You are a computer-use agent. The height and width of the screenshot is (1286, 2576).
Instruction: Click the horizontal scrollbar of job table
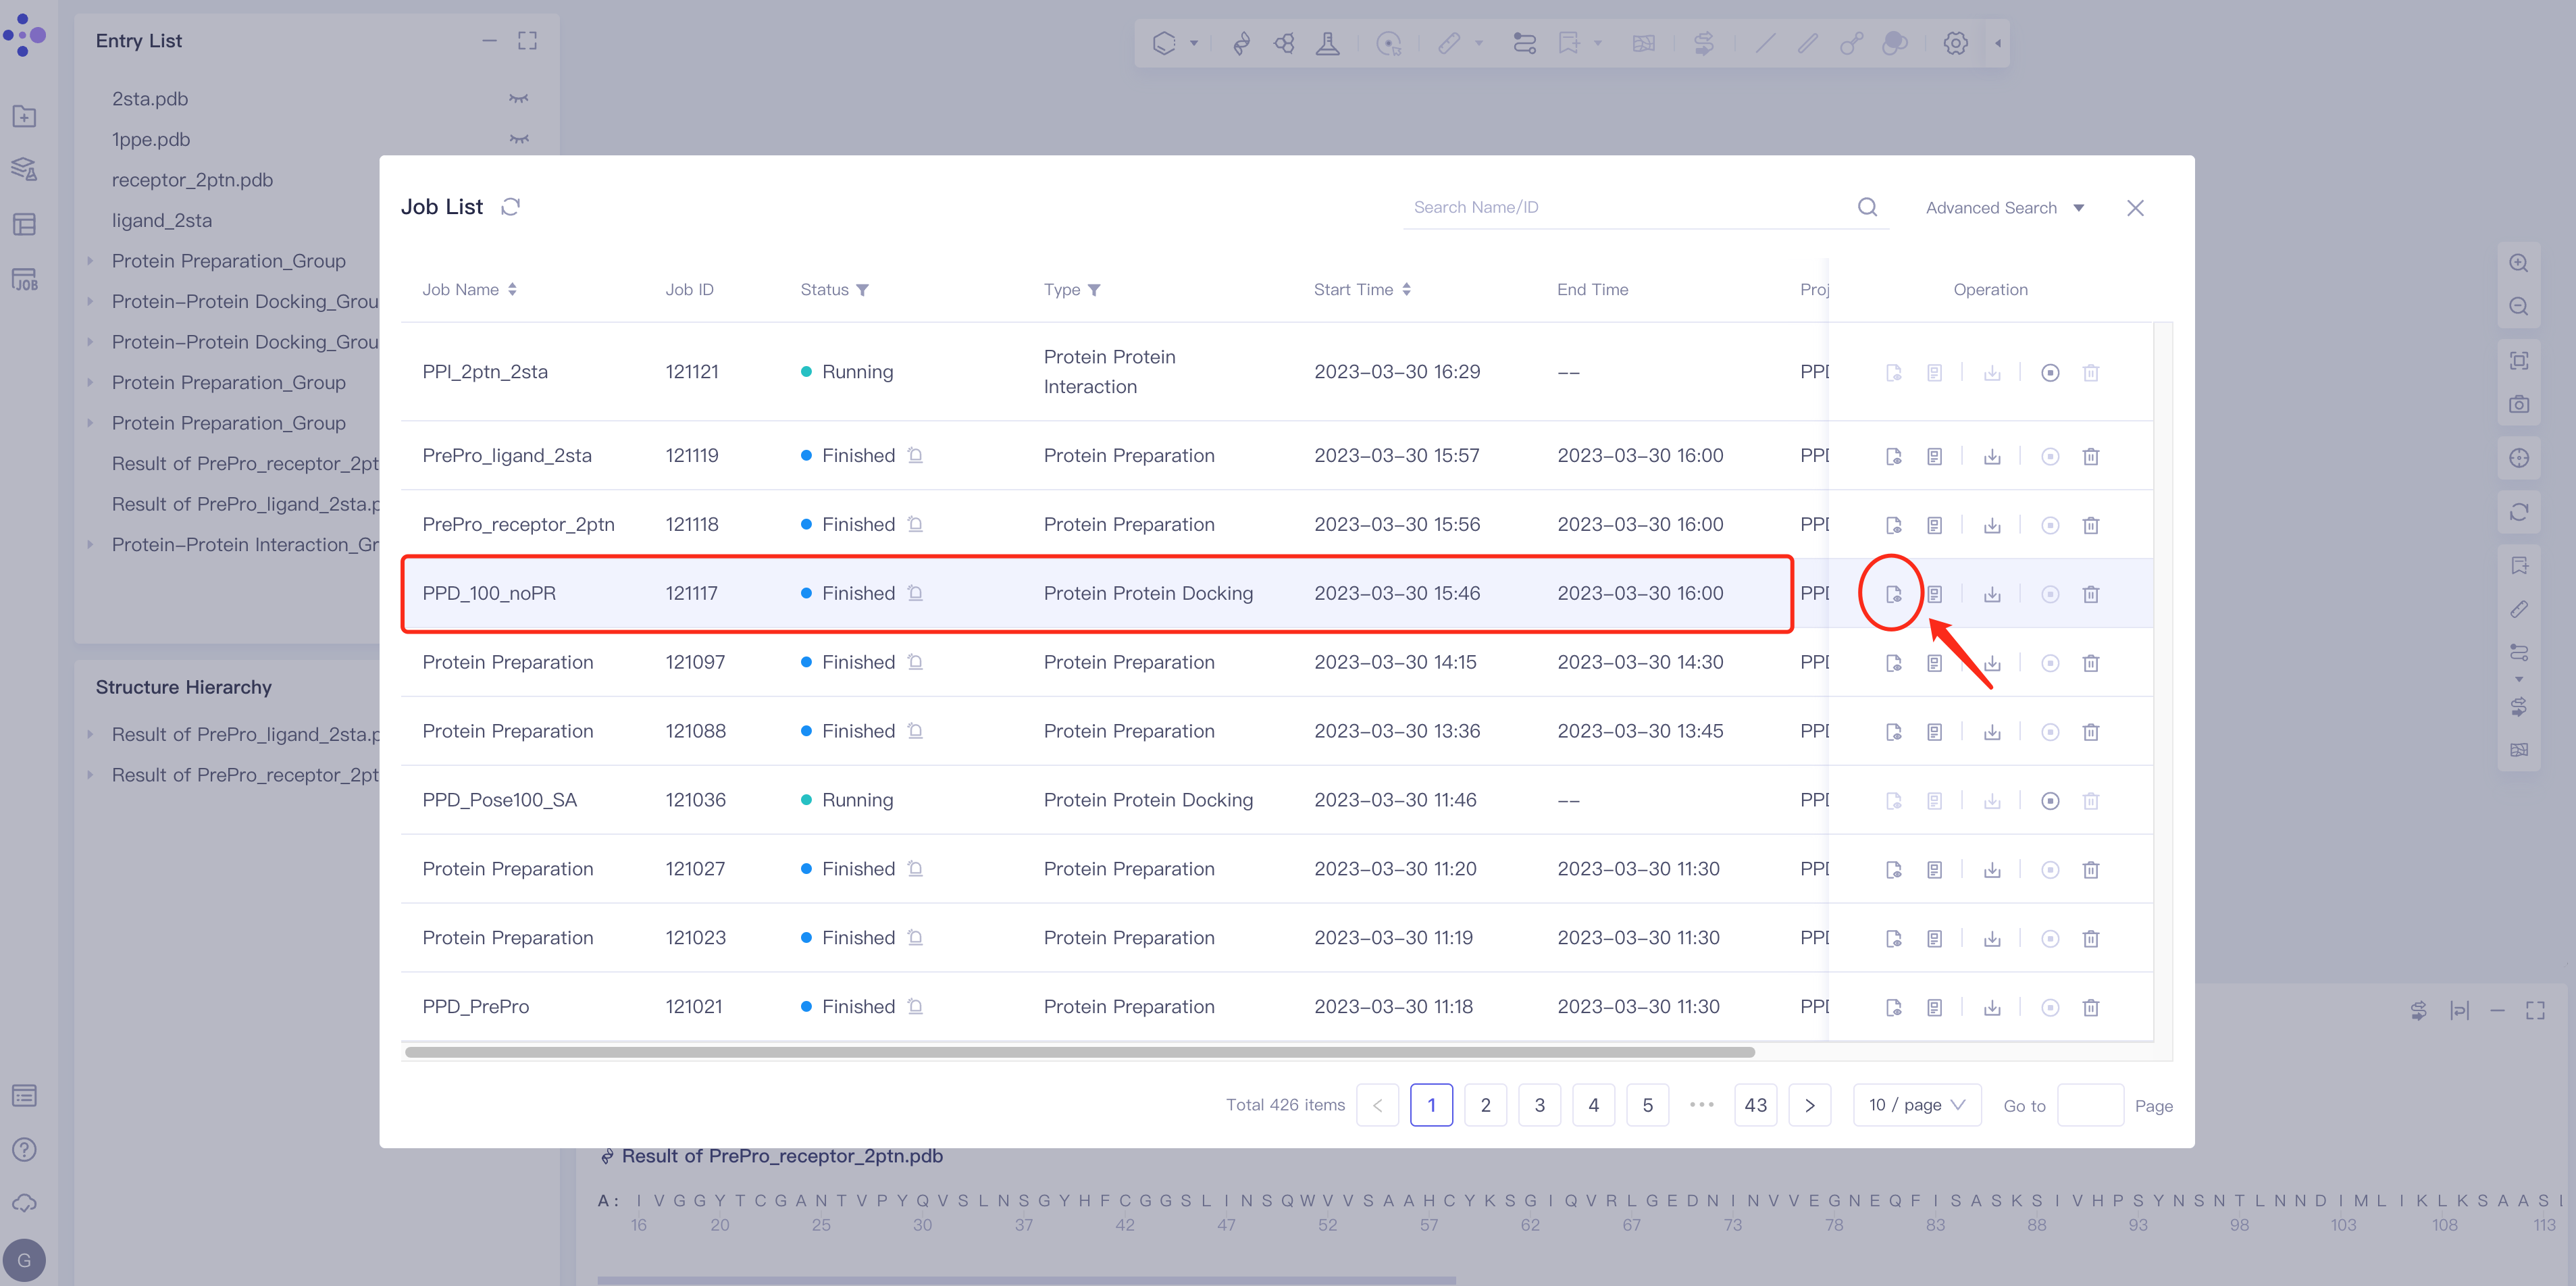click(x=1080, y=1052)
